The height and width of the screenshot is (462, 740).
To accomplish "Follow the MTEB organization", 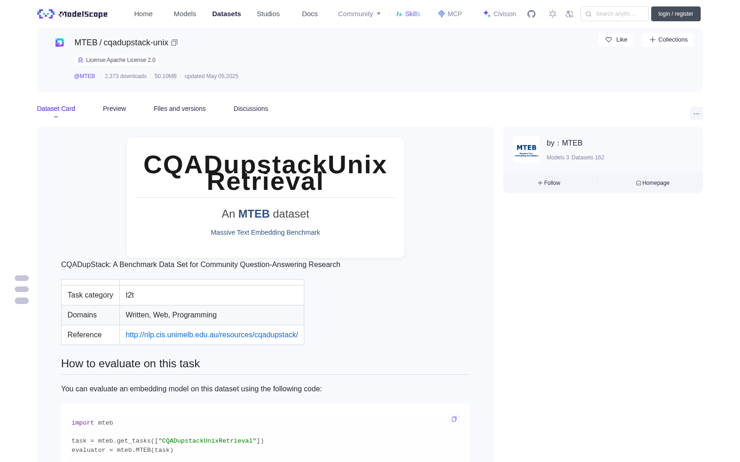I will (549, 183).
